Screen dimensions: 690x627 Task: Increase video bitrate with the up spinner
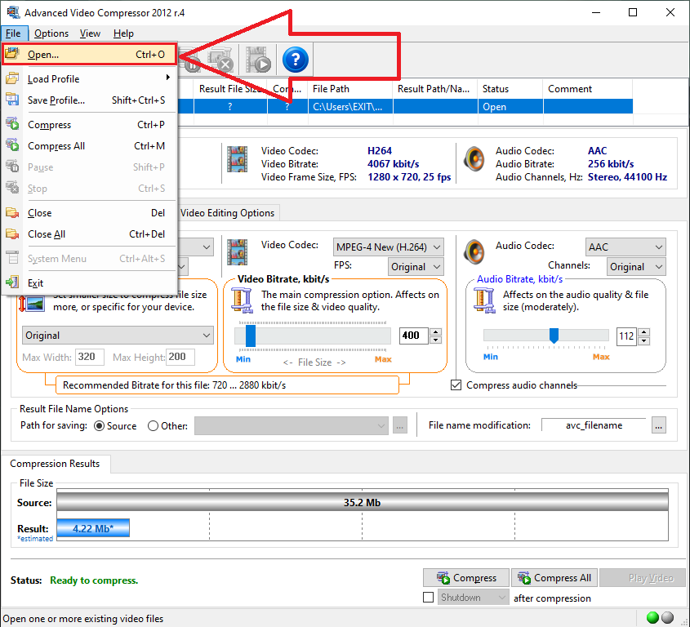click(x=436, y=332)
